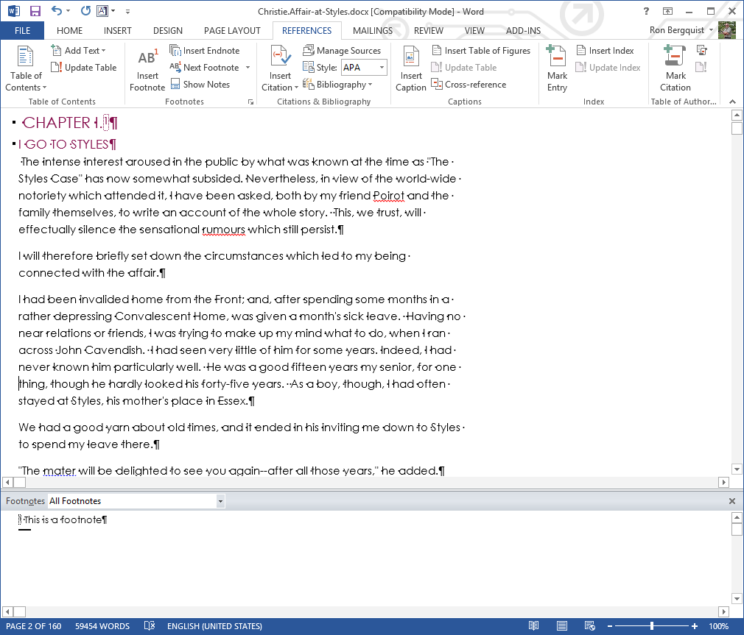Open the Mailings tab
This screenshot has width=744, height=635.
[372, 31]
